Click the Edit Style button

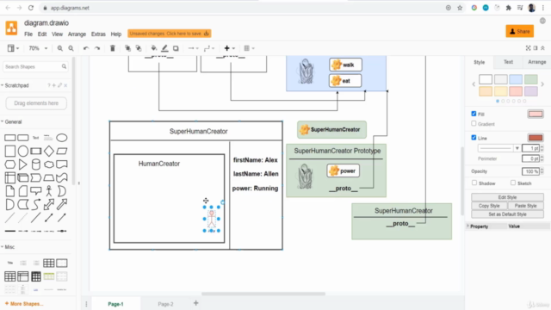pos(507,197)
